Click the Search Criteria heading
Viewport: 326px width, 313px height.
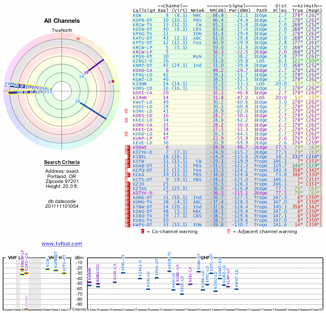point(62,162)
